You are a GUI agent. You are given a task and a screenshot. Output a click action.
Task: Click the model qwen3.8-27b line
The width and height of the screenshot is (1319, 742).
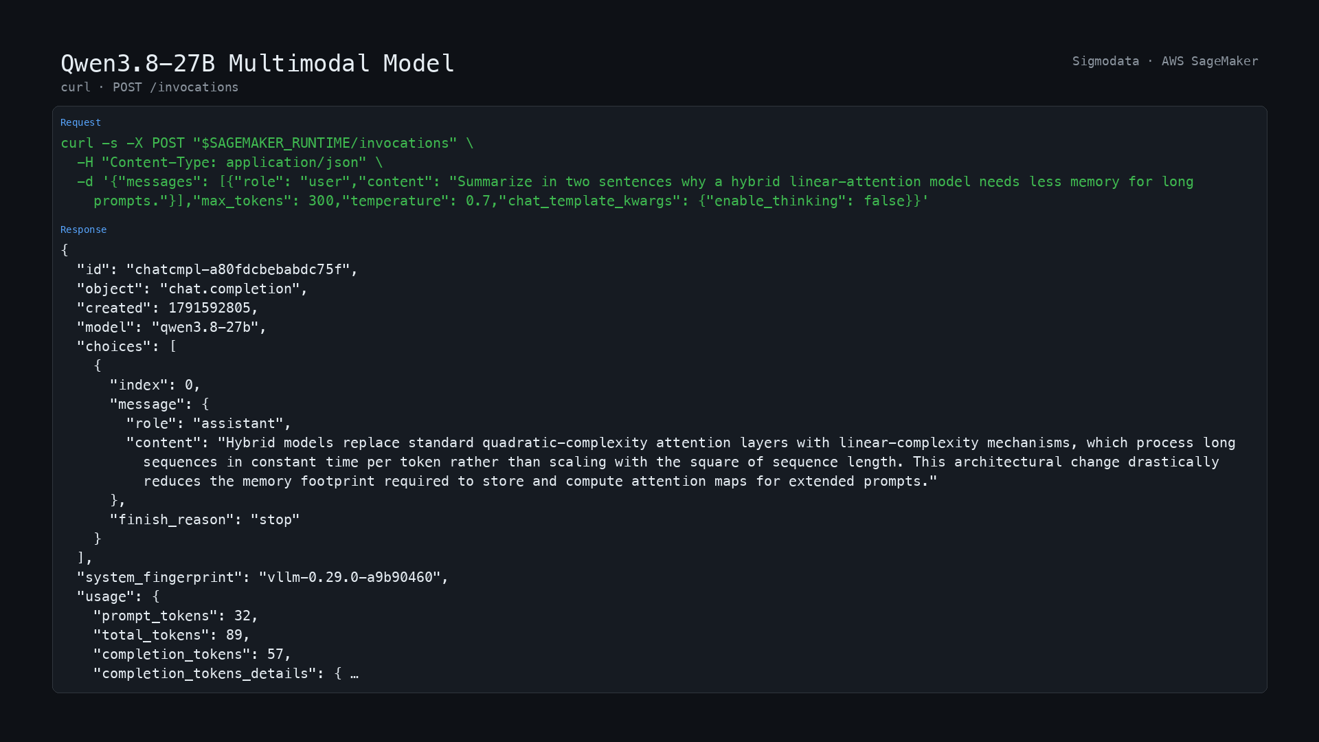(x=172, y=327)
